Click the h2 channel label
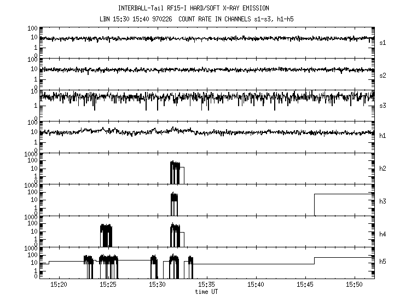The width and height of the screenshot is (394, 301). click(x=383, y=168)
